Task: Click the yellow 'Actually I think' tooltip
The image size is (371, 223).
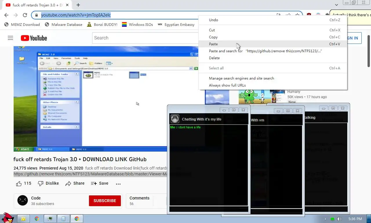Action: pos(351,17)
